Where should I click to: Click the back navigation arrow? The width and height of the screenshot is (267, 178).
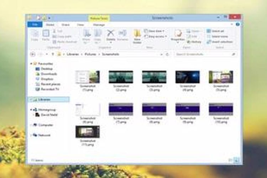33,54
